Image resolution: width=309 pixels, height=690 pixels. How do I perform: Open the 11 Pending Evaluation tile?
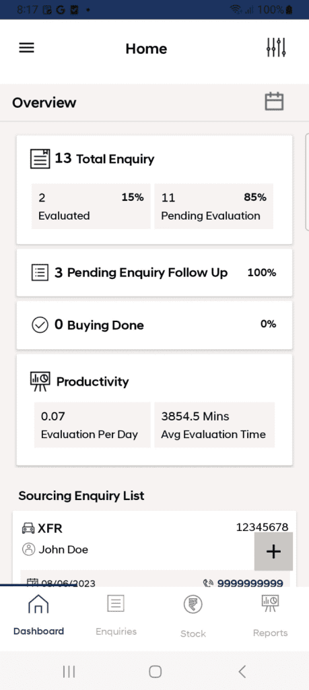(213, 206)
